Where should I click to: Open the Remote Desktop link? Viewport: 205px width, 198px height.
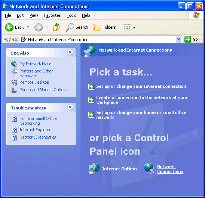(34, 82)
